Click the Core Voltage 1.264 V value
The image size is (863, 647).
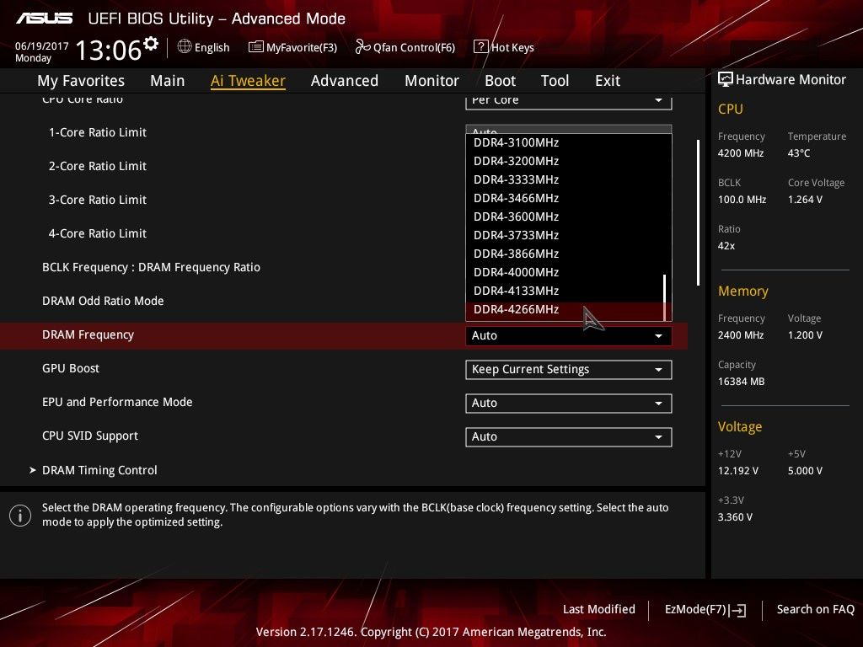tap(805, 199)
